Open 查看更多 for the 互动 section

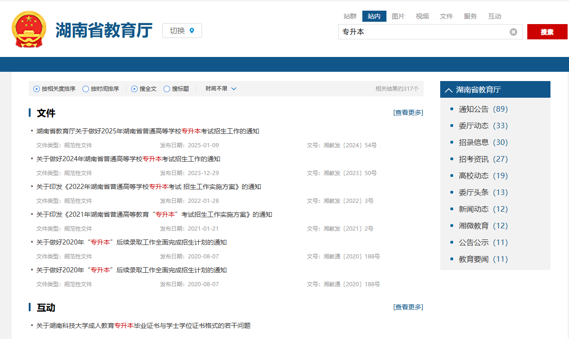(408, 307)
